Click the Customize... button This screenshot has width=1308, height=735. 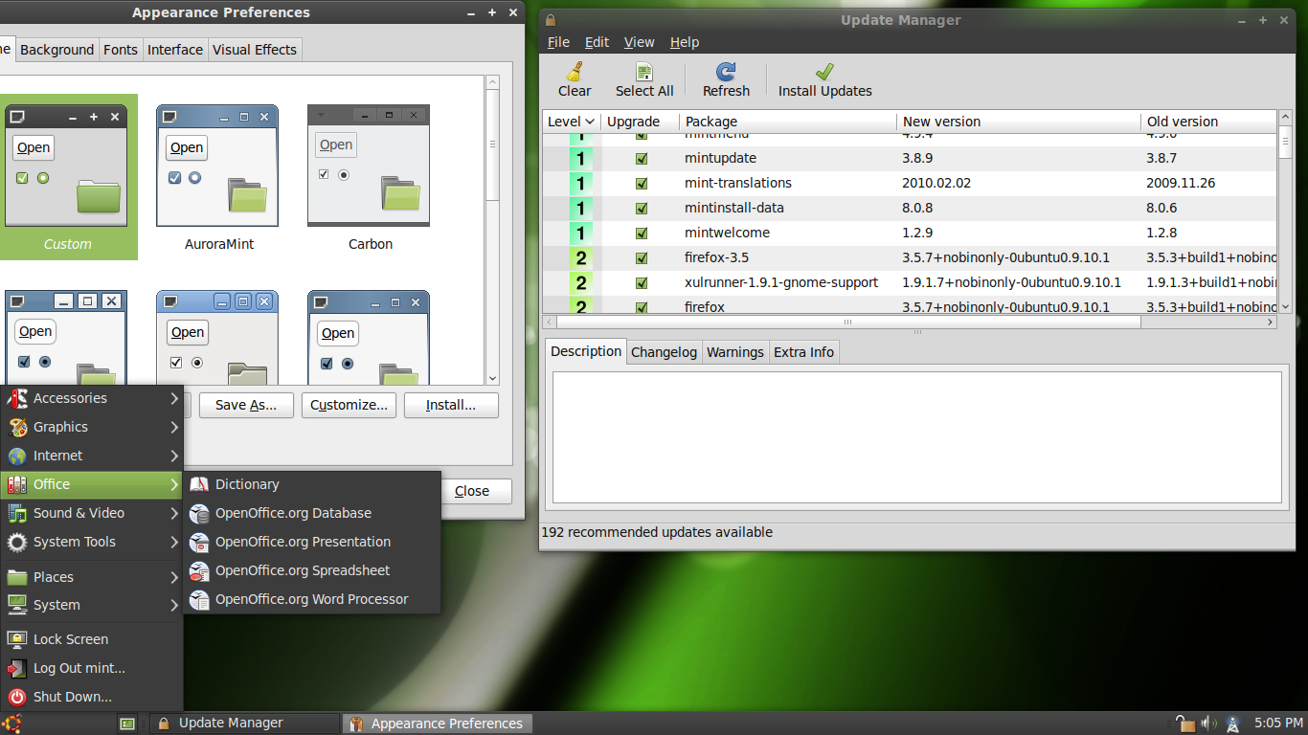point(349,405)
